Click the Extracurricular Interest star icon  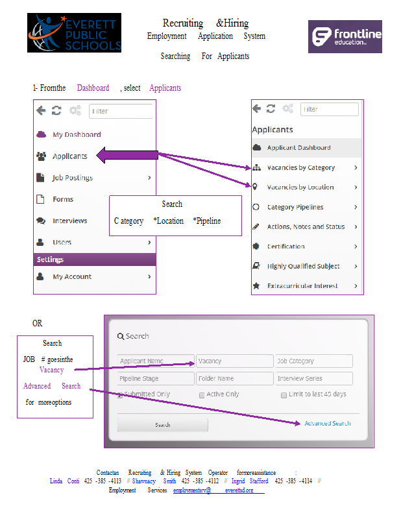click(x=256, y=285)
